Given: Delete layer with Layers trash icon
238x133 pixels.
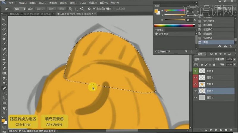Looking at the screenshot, I should 231,130.
